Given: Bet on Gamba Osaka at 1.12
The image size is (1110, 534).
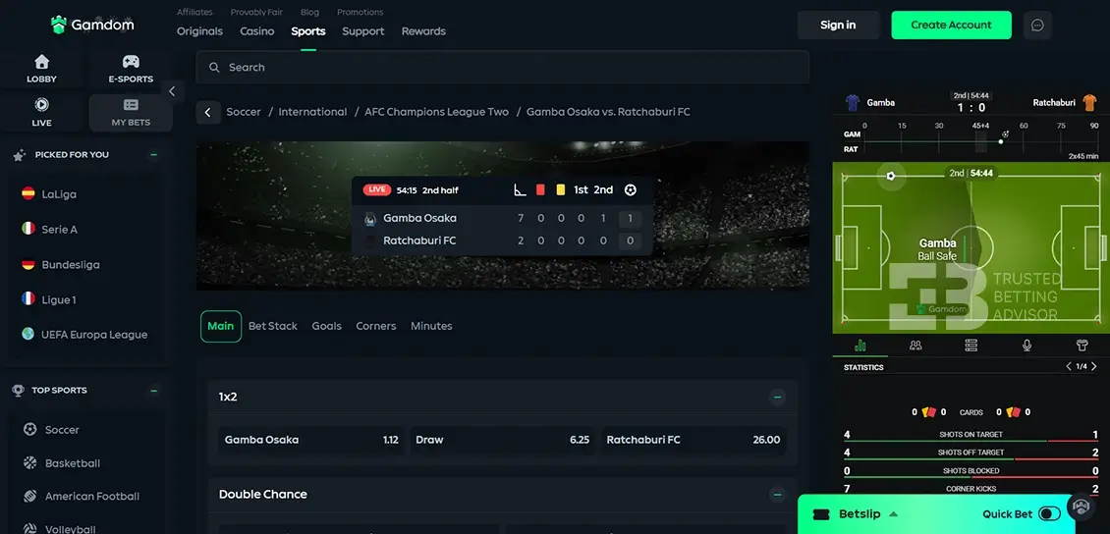Looking at the screenshot, I should (x=311, y=440).
